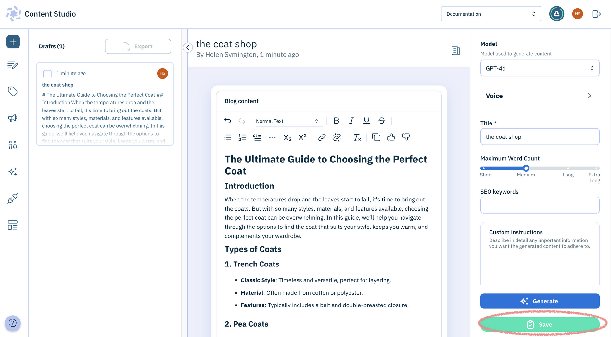Expand the Voice section
Screen dimensions: 611x337
tap(540, 96)
